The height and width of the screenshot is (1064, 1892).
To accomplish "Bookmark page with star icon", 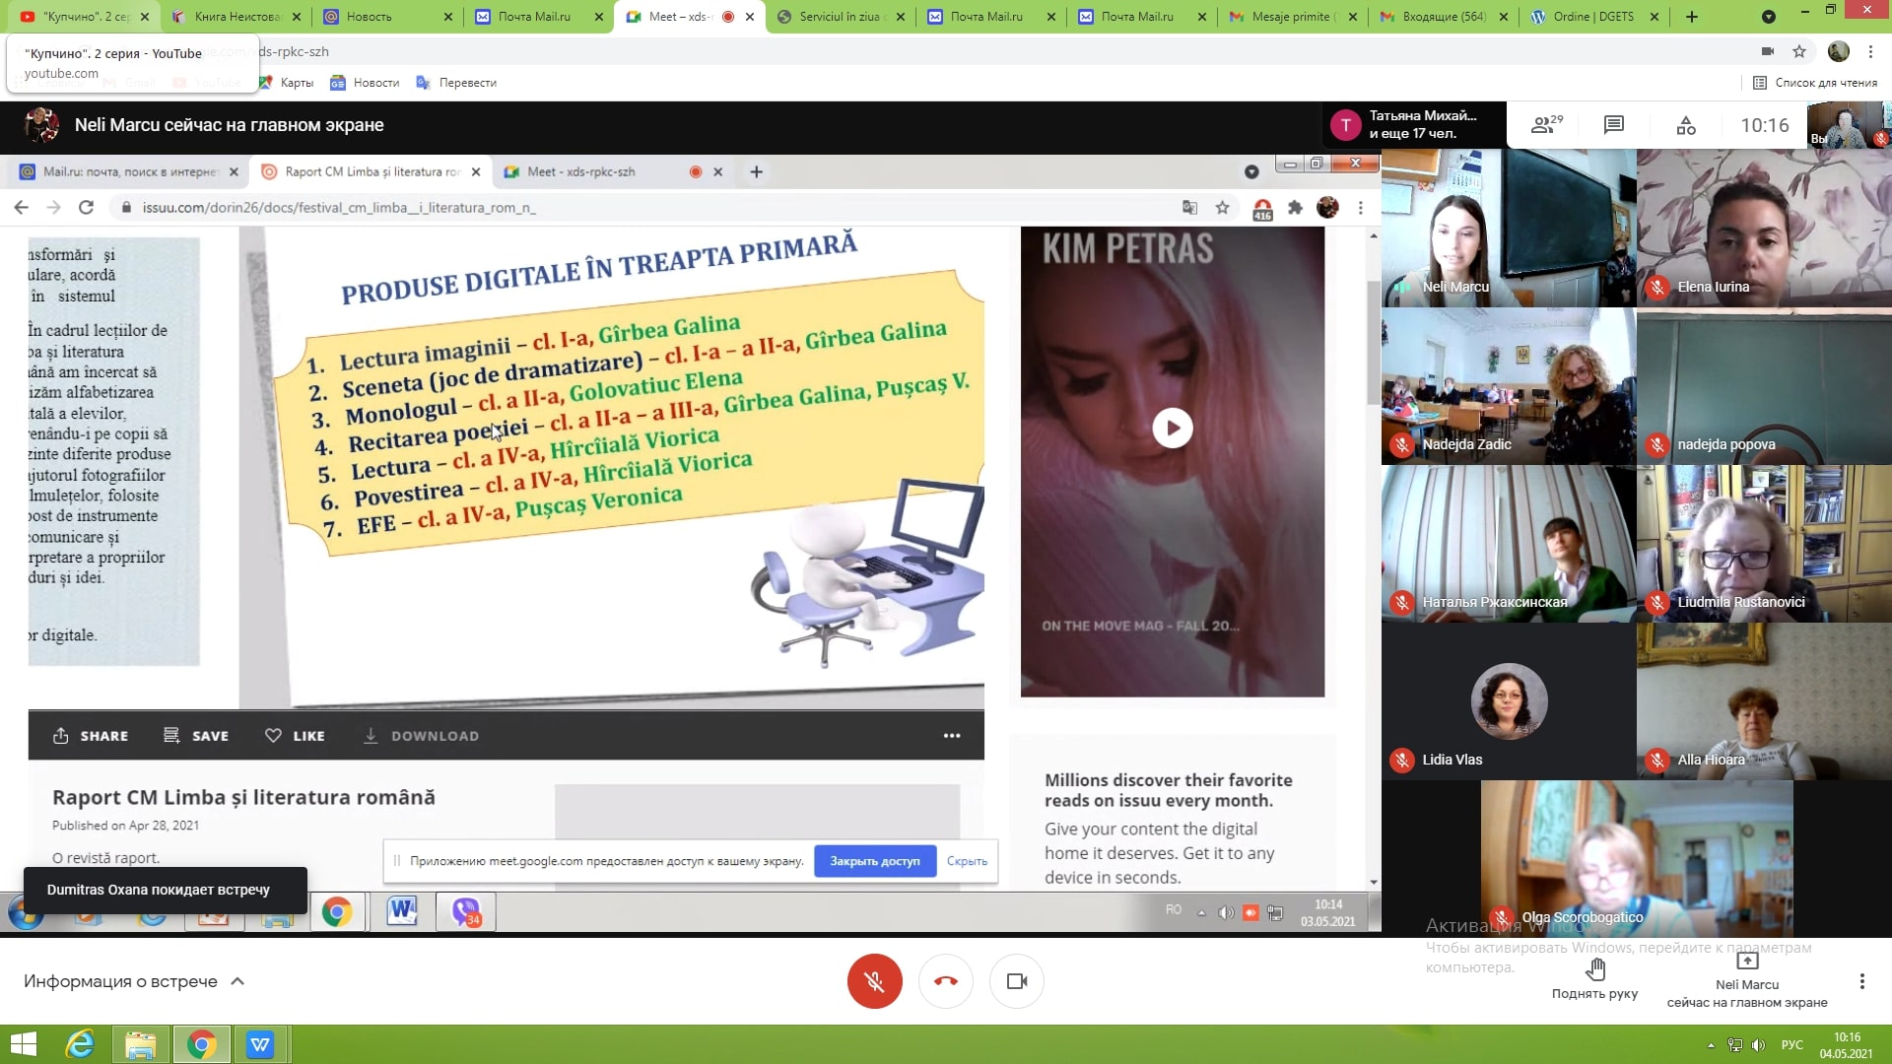I will coord(1799,51).
